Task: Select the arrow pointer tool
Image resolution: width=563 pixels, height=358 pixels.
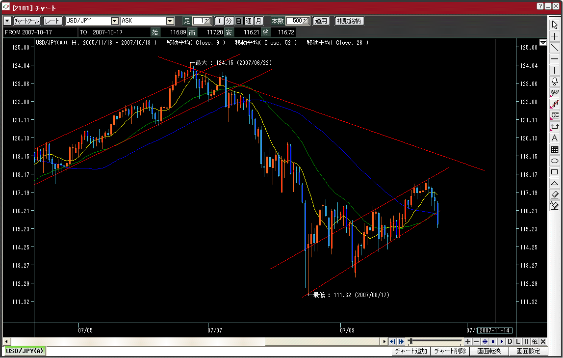Action: click(x=555, y=25)
